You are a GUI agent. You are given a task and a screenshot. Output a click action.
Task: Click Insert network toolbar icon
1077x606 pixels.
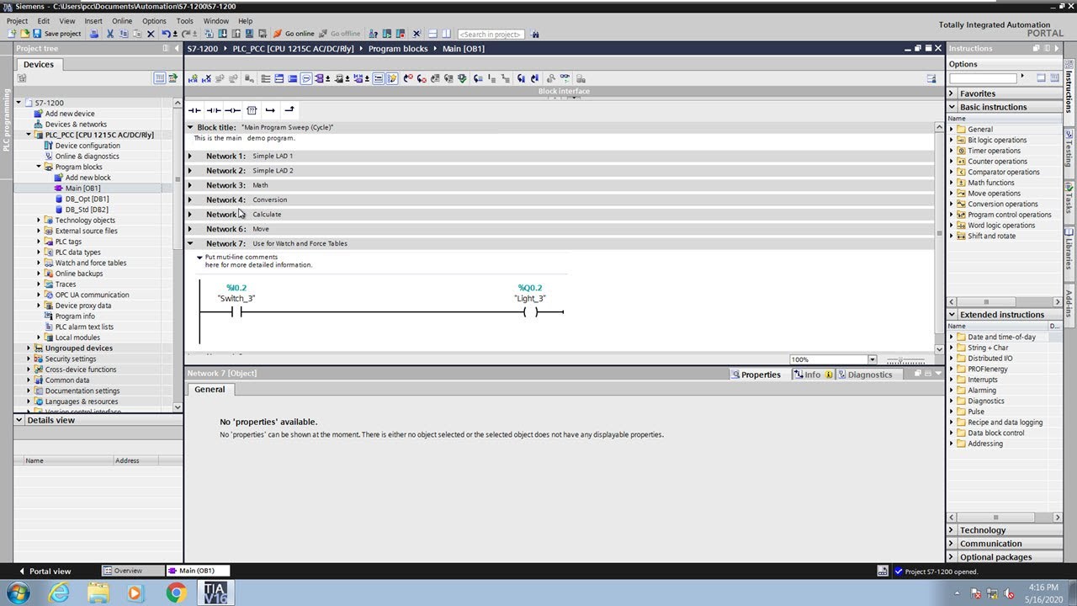click(x=193, y=78)
